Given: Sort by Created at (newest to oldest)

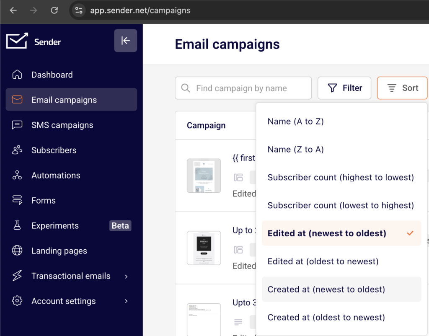Looking at the screenshot, I should click(341, 289).
